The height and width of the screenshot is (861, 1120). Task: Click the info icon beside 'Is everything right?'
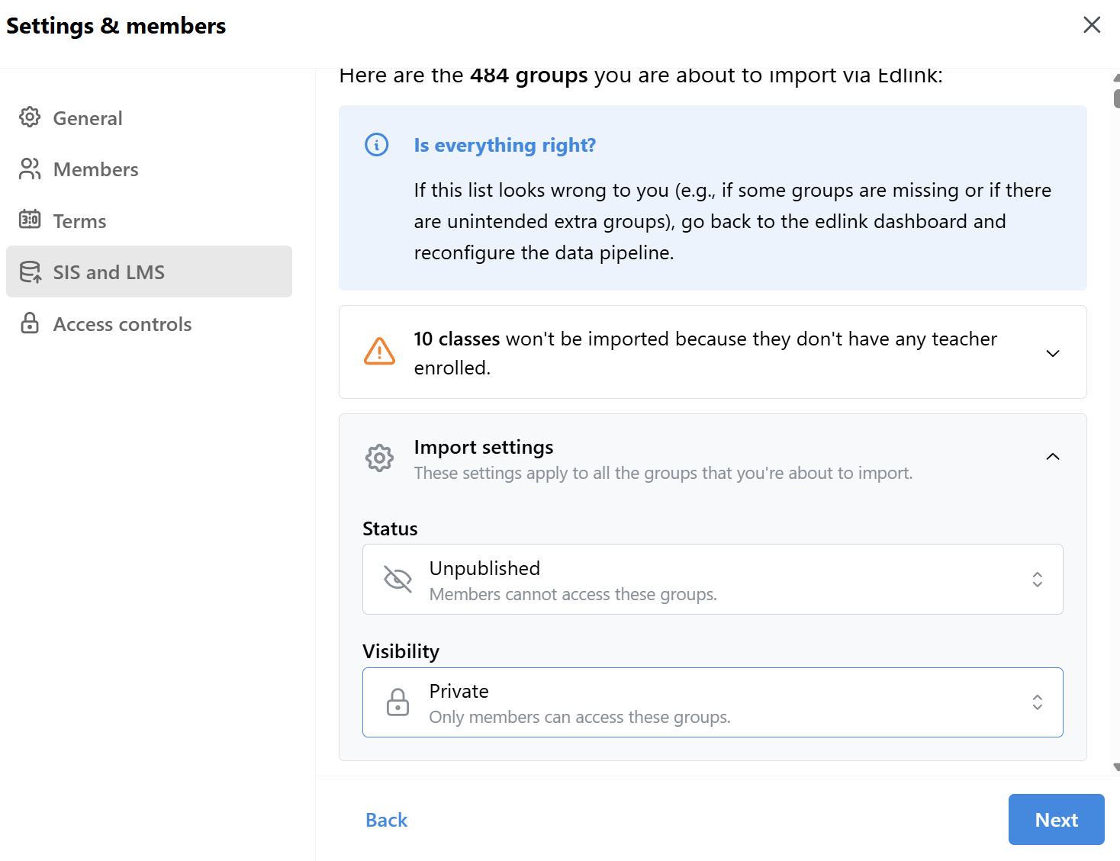377,144
